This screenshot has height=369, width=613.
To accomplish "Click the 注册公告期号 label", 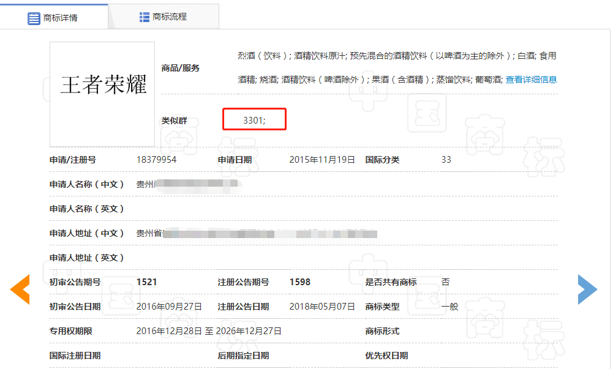I will coord(244,282).
